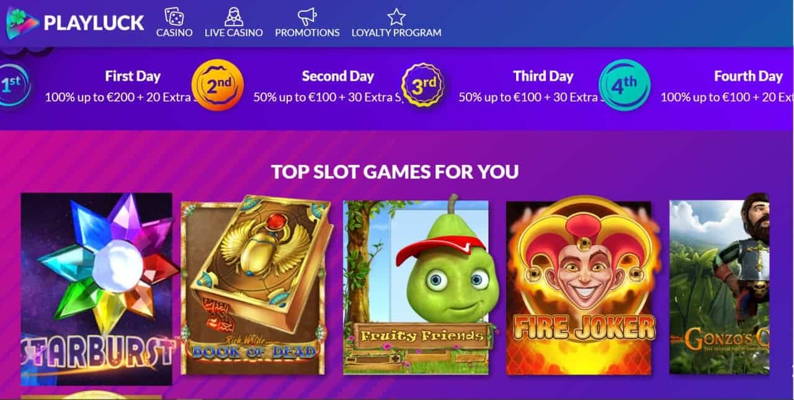
Task: Launch the Fire Joker slot game
Action: pyautogui.click(x=583, y=288)
